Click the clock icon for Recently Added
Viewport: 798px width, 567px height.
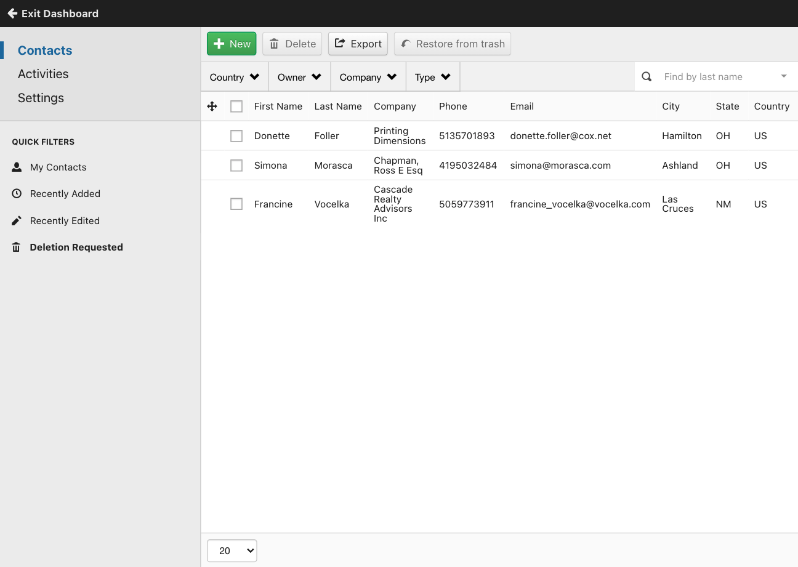[x=17, y=193]
